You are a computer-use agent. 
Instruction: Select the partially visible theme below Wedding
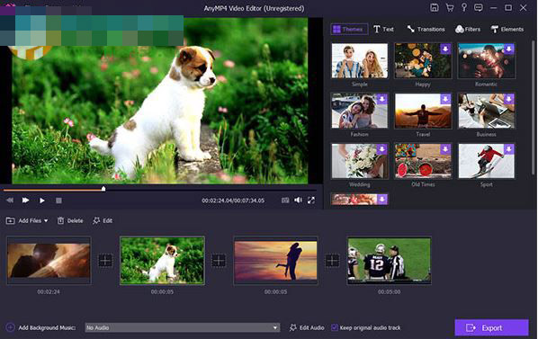[x=359, y=199]
